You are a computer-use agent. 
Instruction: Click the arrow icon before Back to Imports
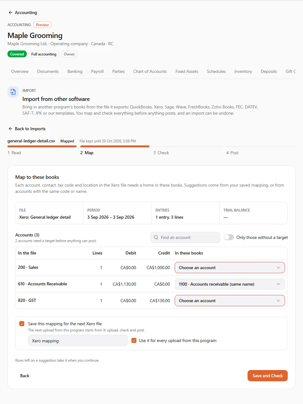pyautogui.click(x=11, y=129)
